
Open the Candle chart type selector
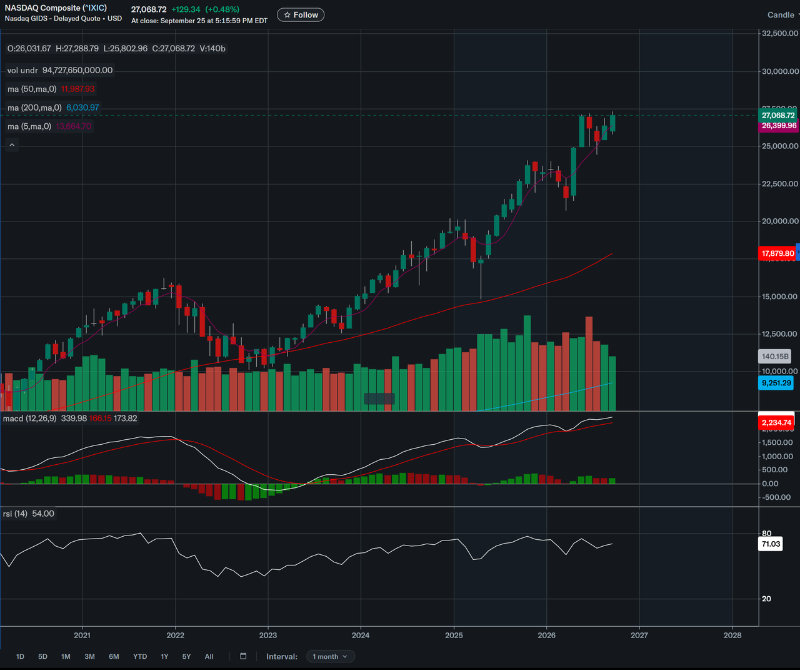coord(782,15)
